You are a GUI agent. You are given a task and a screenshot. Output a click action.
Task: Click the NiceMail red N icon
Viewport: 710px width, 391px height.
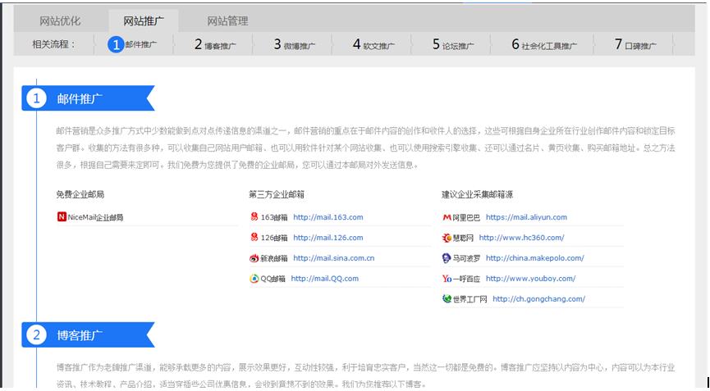click(62, 217)
